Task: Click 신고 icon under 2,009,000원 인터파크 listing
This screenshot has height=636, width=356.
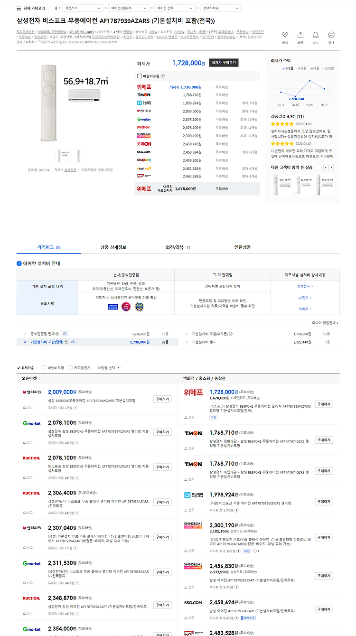Action: click(x=28, y=408)
